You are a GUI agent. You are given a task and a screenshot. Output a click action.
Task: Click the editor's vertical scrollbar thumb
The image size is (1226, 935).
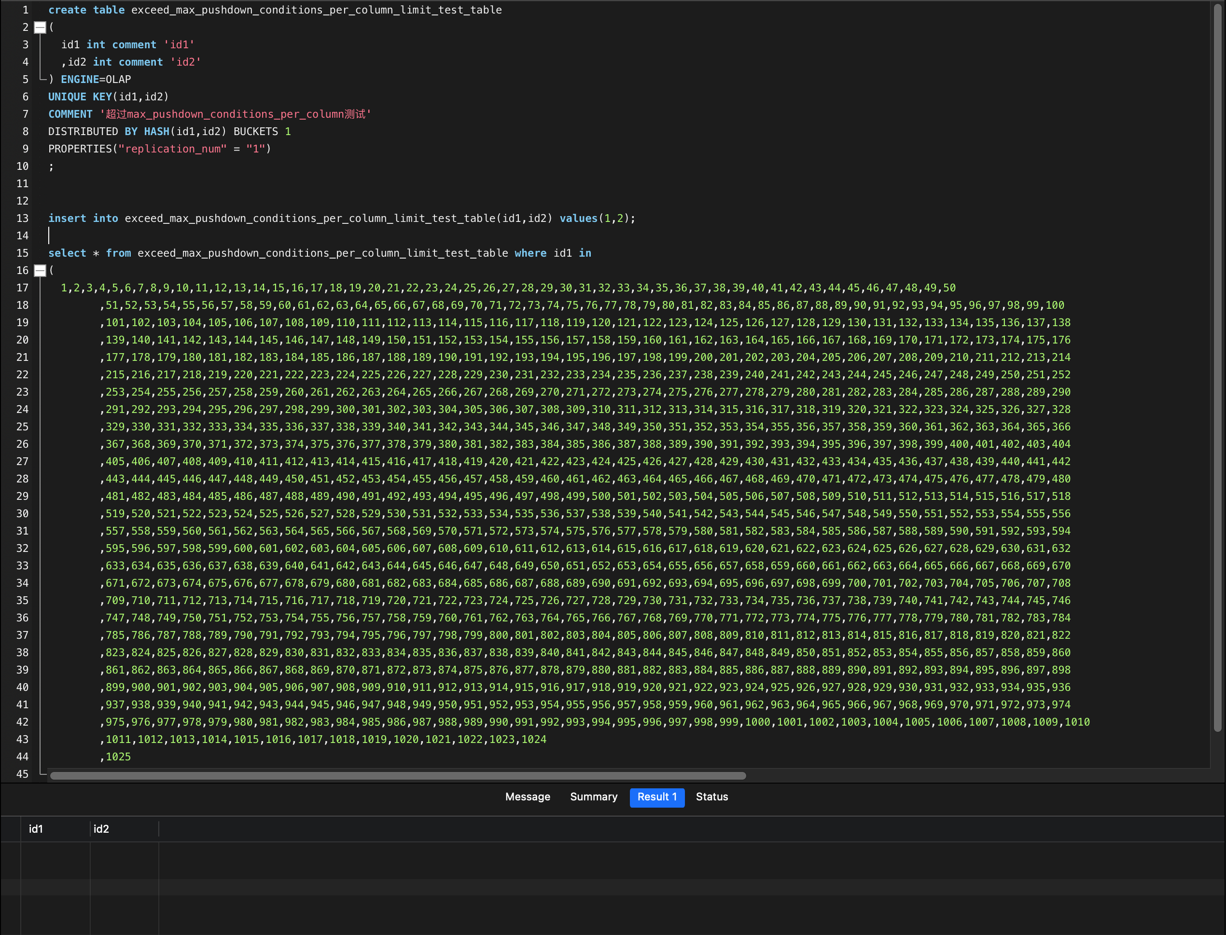pos(1217,367)
